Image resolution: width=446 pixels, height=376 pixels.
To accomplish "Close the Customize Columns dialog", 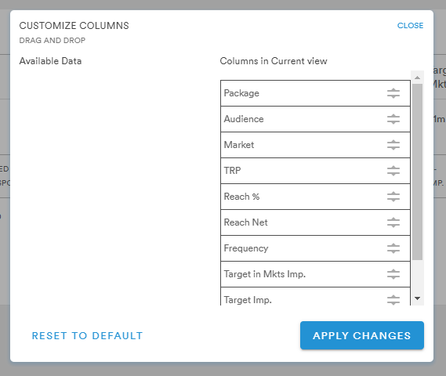I will [x=410, y=26].
